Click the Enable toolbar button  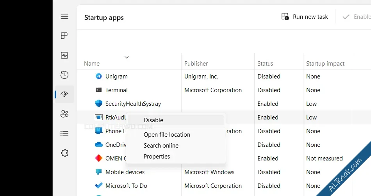click(357, 16)
